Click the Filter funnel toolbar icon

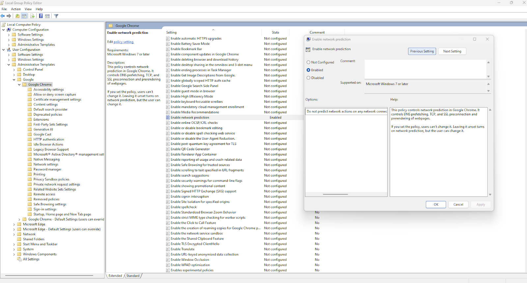tap(56, 16)
